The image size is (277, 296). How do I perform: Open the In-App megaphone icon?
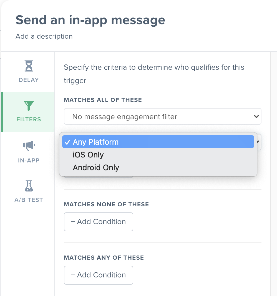click(29, 146)
